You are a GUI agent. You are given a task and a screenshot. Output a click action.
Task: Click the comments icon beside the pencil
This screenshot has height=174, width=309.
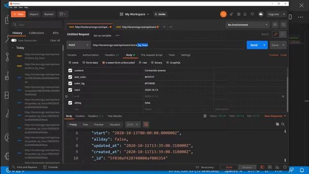click(x=282, y=34)
